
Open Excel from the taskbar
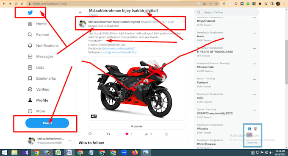[x=58, y=153]
